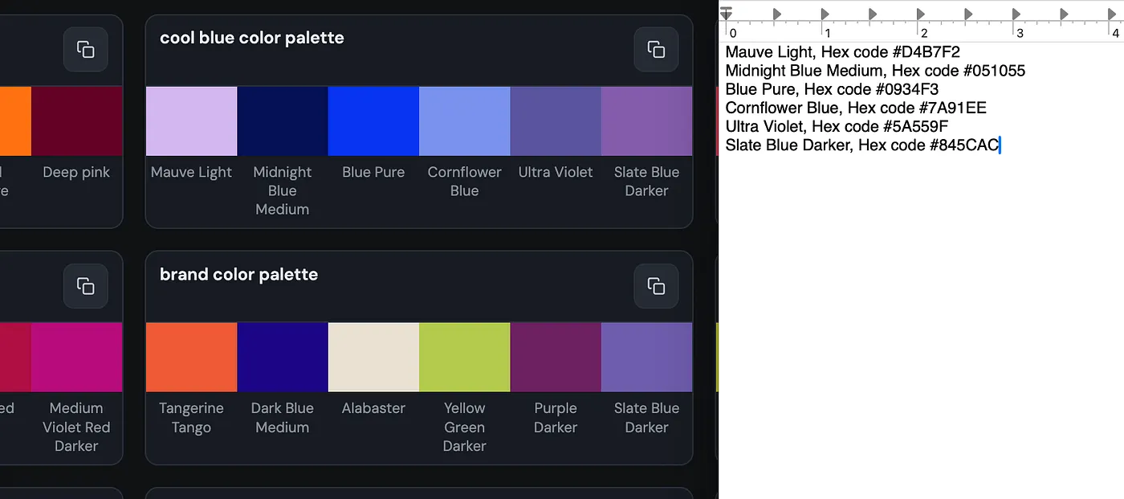1124x499 pixels.
Task: Copy the cool blue color palette
Action: point(656,50)
